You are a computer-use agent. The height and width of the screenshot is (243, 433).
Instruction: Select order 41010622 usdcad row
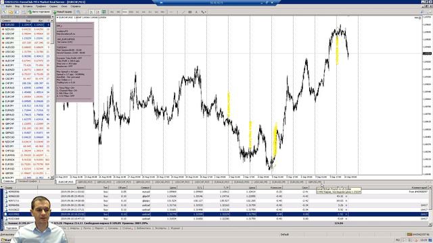pyautogui.click(x=216, y=210)
